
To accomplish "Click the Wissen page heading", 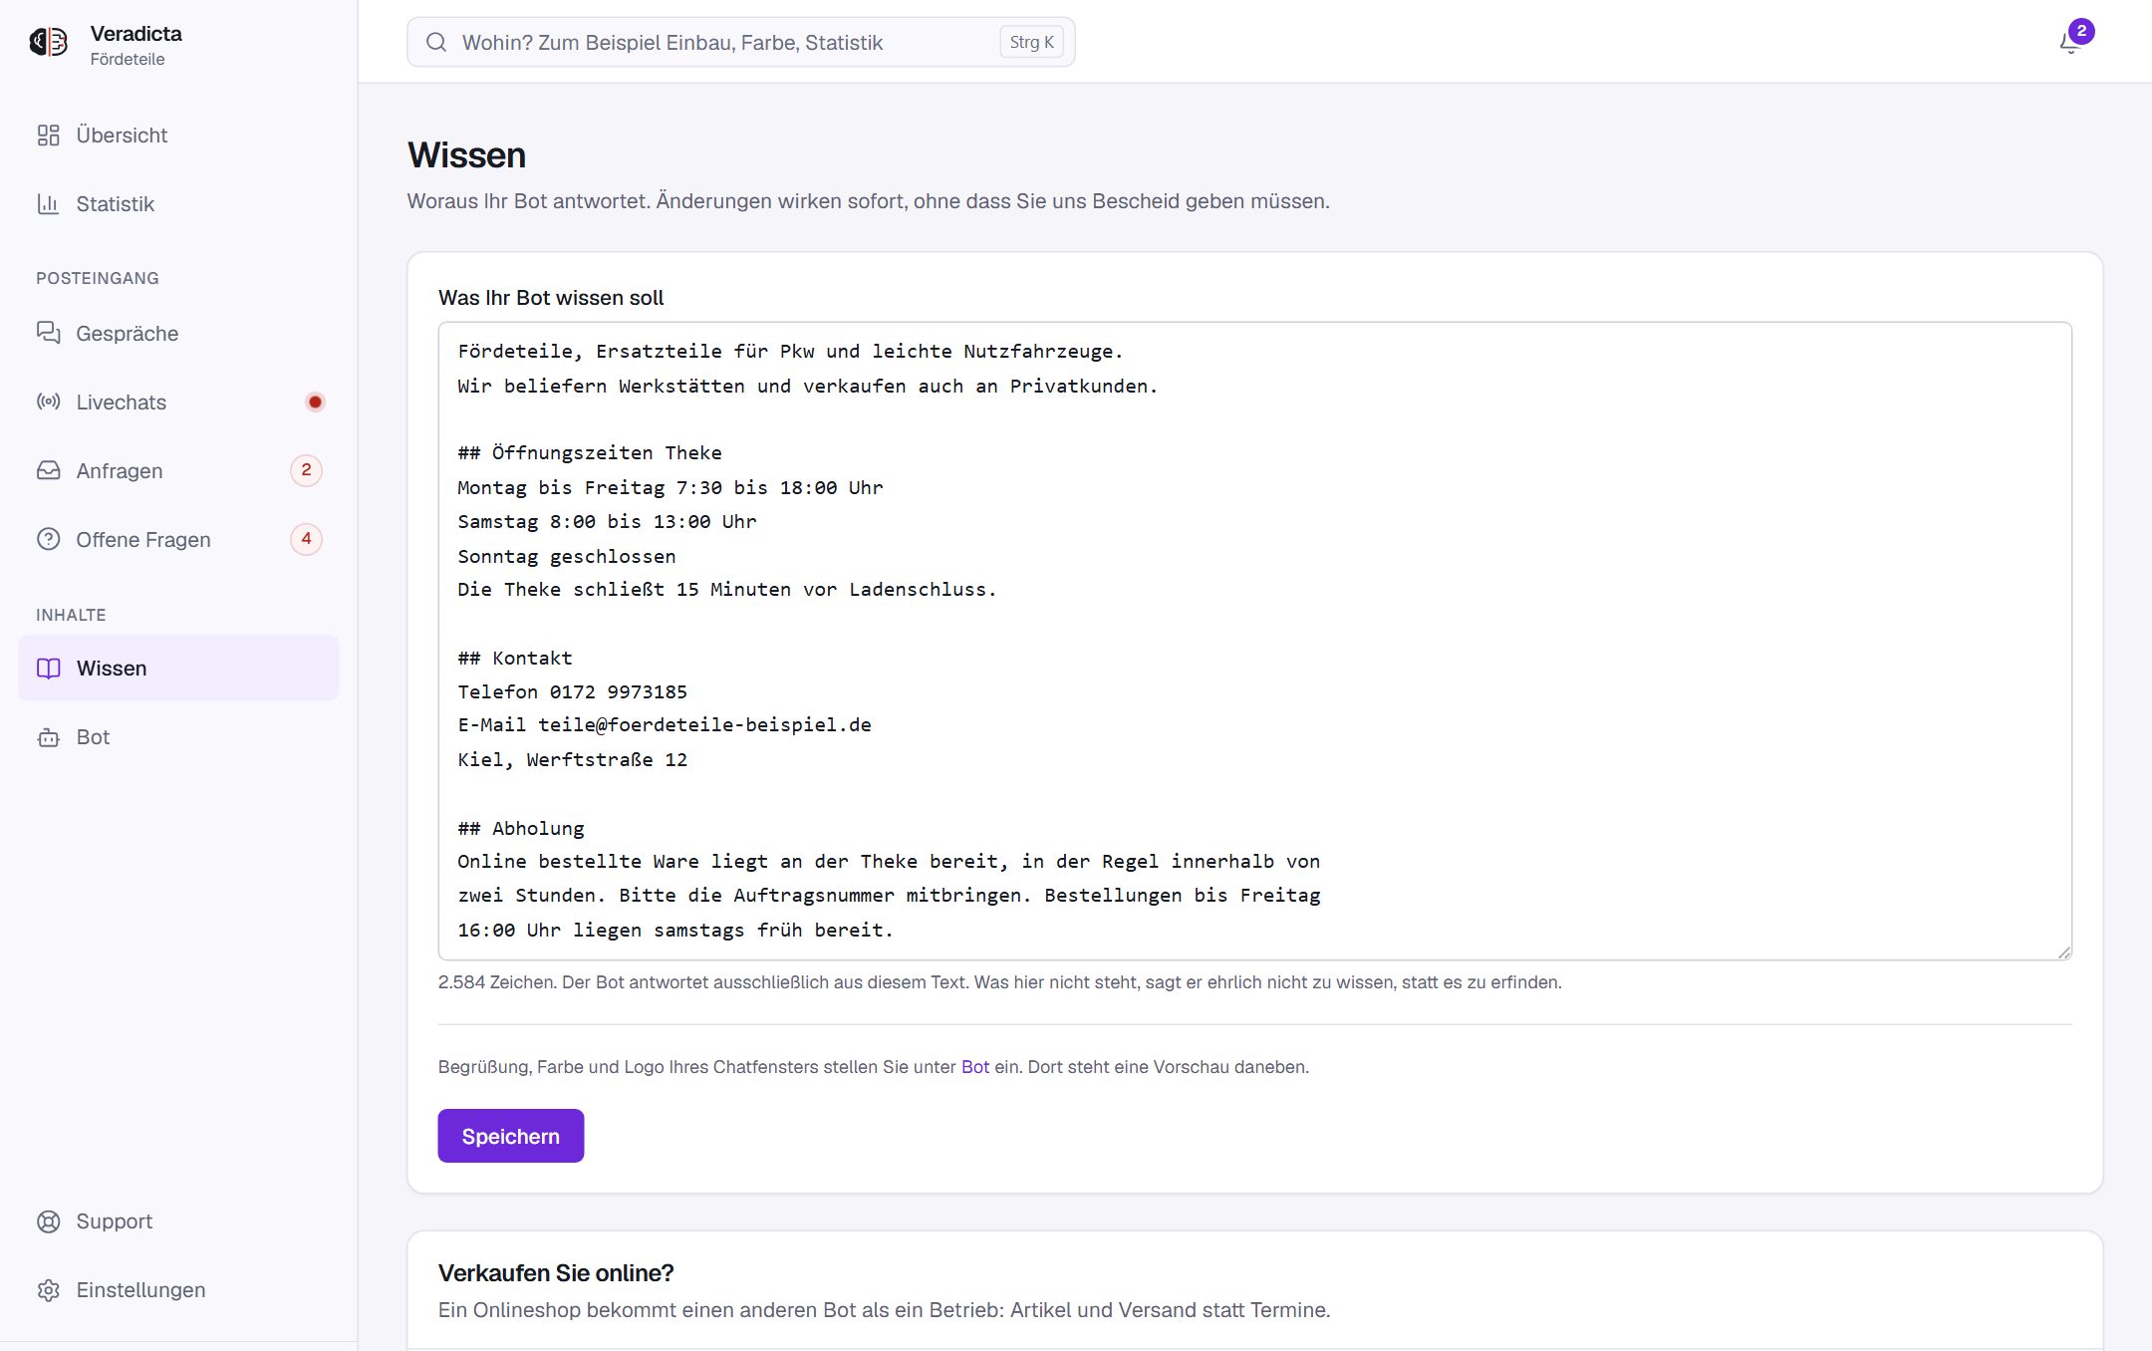I will 467,155.
